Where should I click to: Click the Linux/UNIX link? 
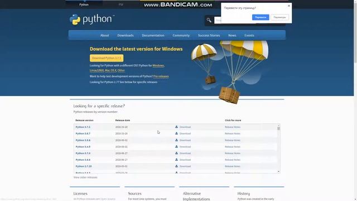click(97, 70)
